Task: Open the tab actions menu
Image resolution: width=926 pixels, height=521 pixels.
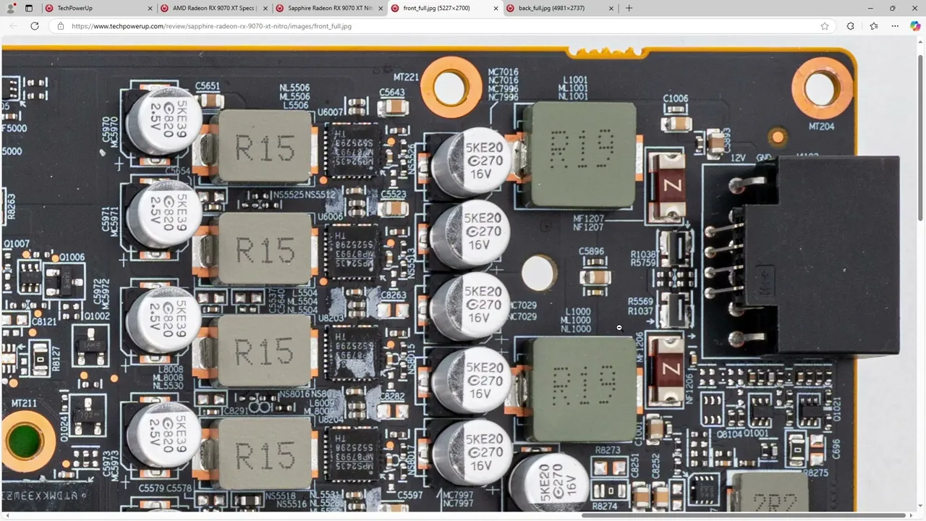Action: click(x=29, y=8)
